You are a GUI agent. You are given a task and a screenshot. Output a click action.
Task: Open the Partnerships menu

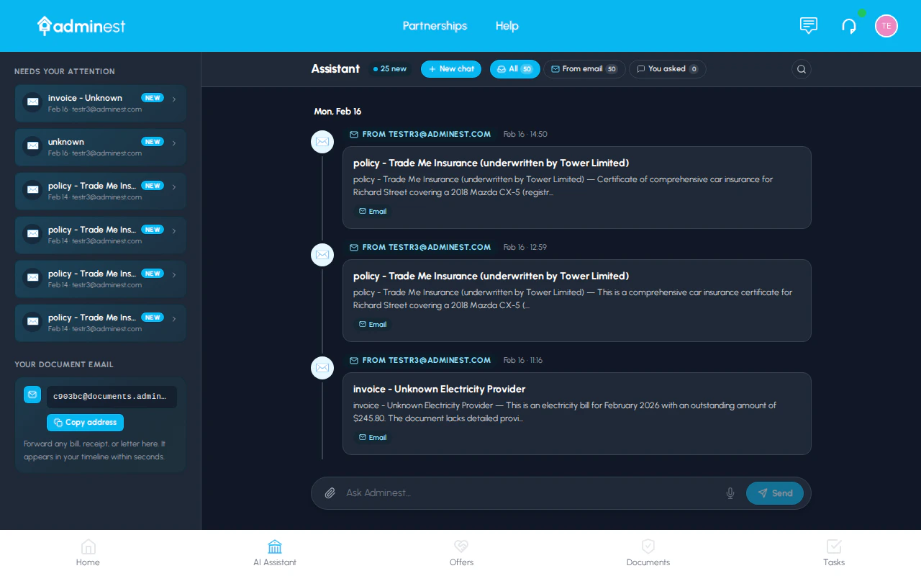[x=435, y=26]
